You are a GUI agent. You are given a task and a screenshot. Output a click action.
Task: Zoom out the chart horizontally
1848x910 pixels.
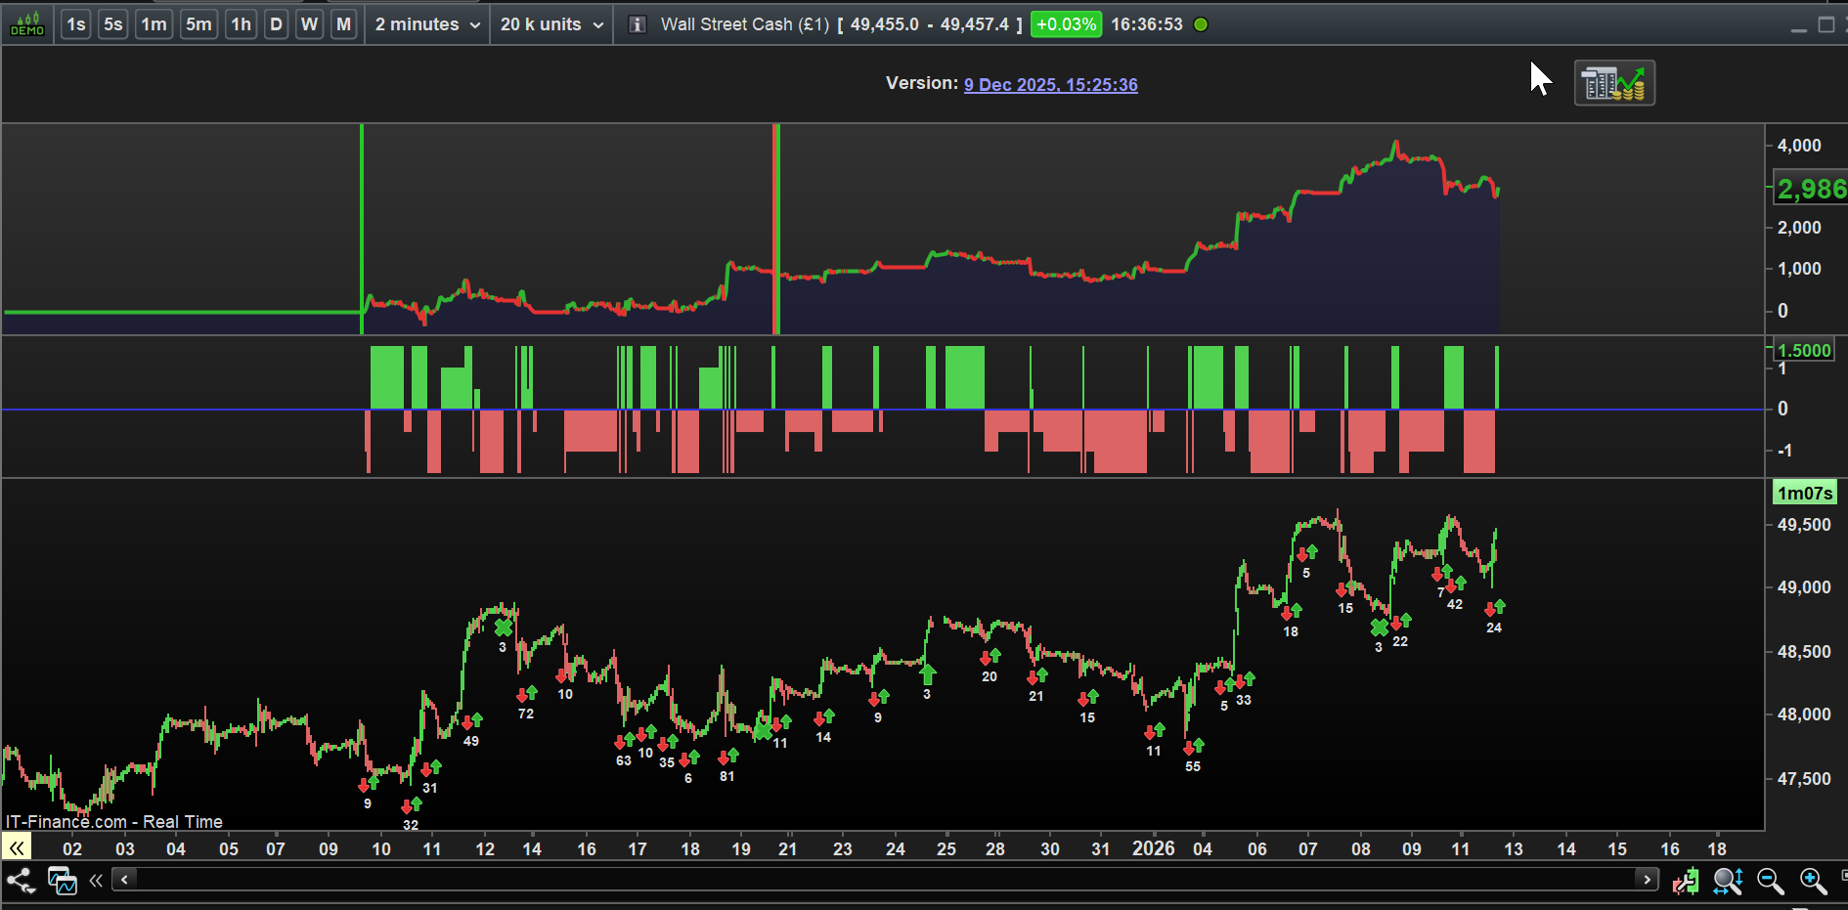click(x=1770, y=882)
